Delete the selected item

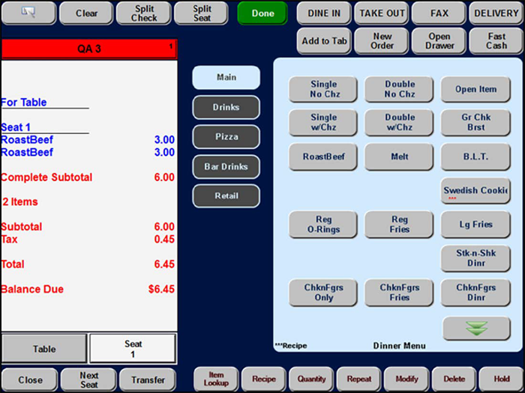(x=454, y=380)
